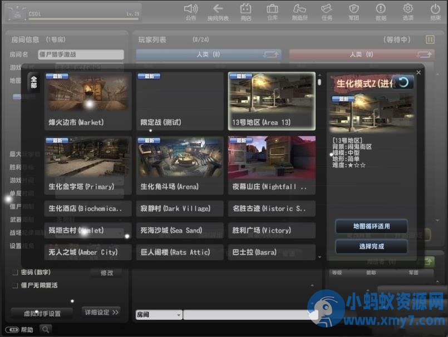
Task: Select the 生化金字塔 (Primary) map thumbnail
Action: click(x=88, y=165)
